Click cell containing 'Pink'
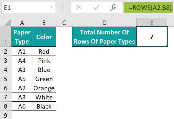174x119 pixels. point(44,60)
